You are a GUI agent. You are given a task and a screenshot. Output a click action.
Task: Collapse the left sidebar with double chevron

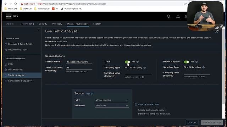[39, 29]
